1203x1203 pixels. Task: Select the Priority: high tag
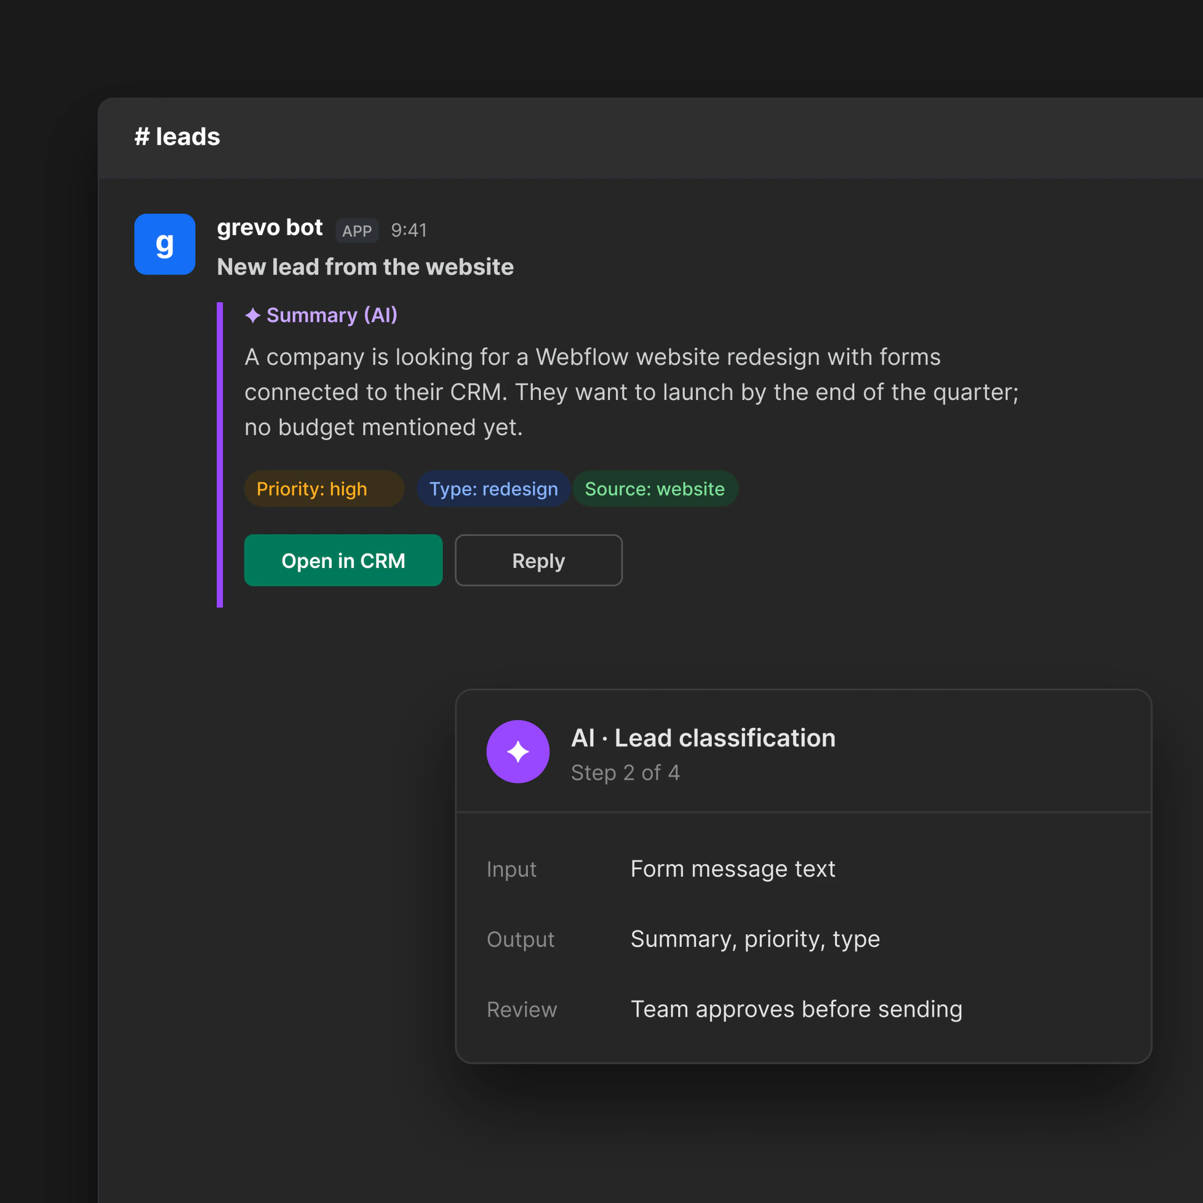click(324, 489)
